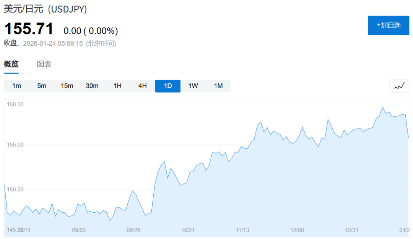Click the 160.00 y-axis price label

tap(16, 104)
